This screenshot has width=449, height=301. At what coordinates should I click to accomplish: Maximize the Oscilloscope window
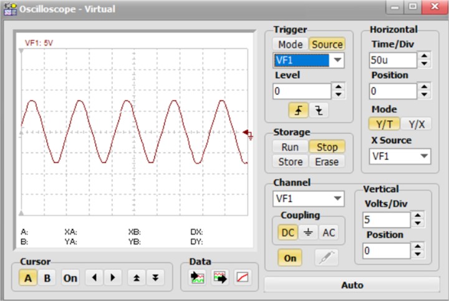click(413, 7)
